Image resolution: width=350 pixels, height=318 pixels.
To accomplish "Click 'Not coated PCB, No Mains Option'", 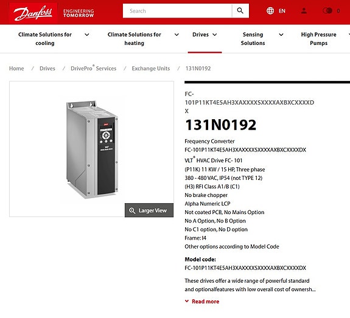I will [x=225, y=212].
